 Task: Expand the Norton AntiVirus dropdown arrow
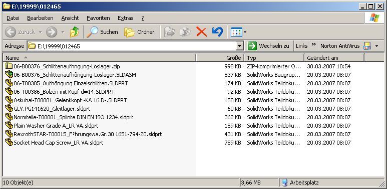click(x=376, y=46)
